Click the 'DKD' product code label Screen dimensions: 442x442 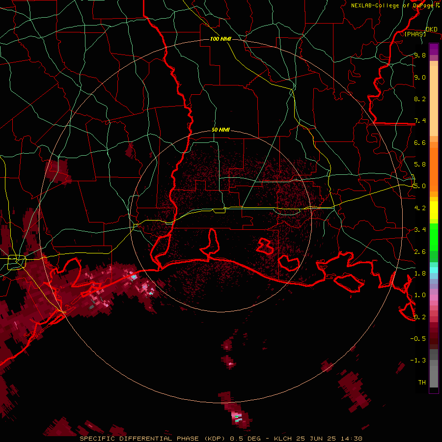tap(432, 29)
